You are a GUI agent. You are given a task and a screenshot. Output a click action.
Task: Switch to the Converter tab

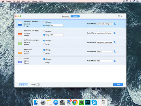(66, 16)
